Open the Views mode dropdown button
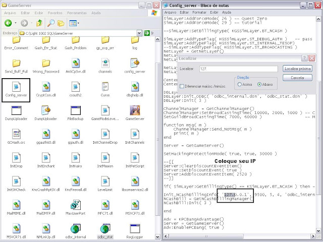 coord(74,23)
